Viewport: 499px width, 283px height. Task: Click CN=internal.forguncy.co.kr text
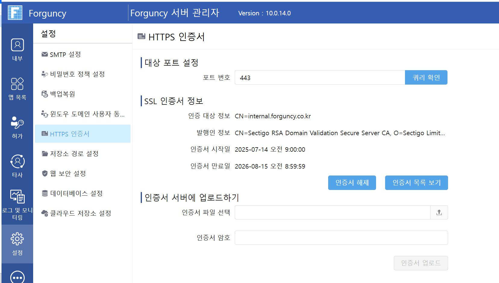(x=273, y=116)
